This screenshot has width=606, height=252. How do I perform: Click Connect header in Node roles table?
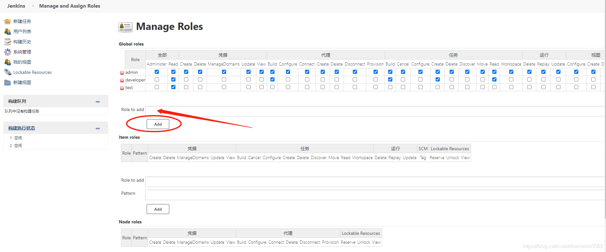[276, 242]
